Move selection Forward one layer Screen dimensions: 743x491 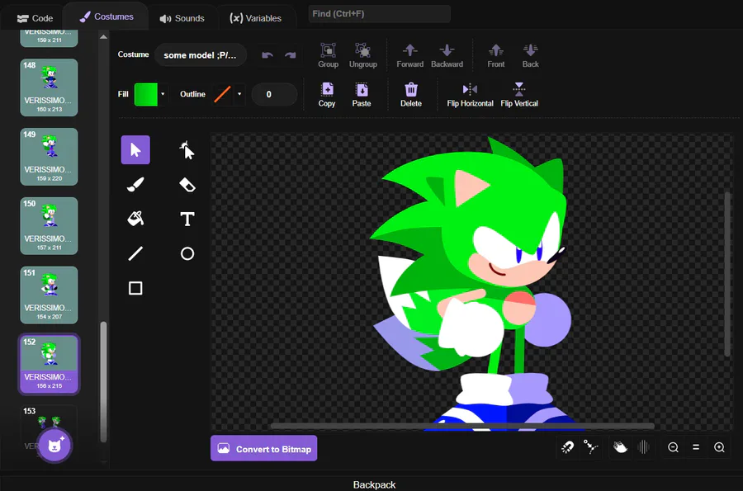409,55
